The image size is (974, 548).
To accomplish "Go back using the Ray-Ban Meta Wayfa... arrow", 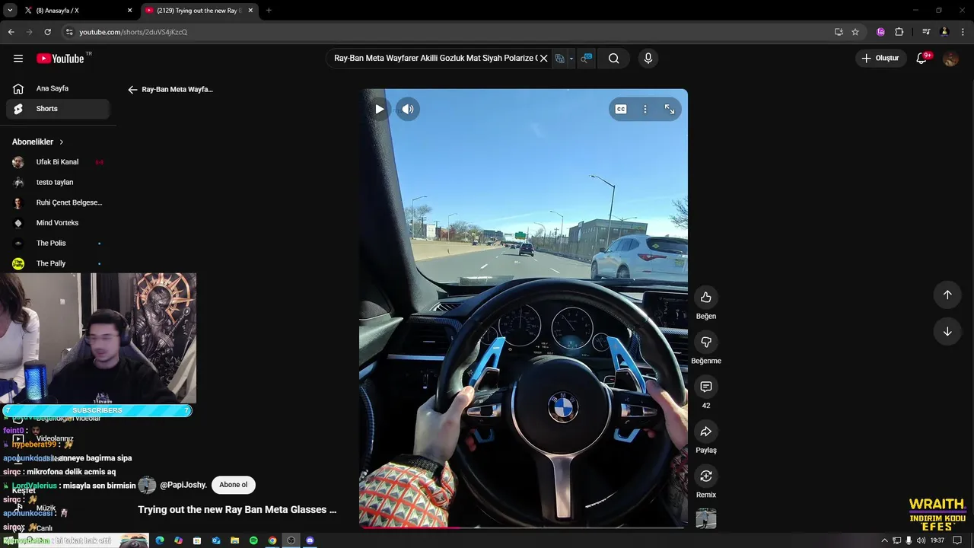I will tap(132, 90).
